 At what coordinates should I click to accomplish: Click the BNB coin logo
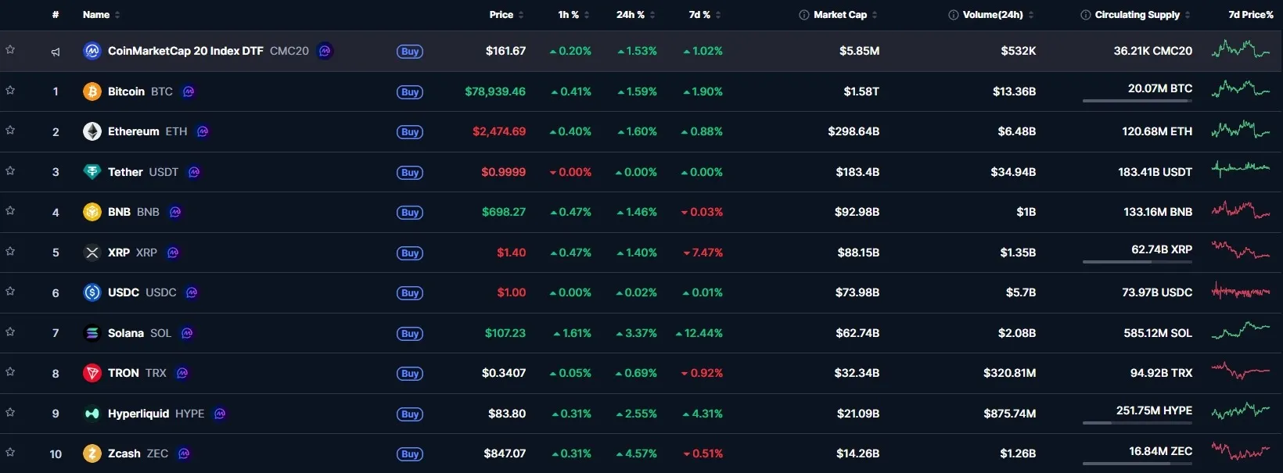tap(92, 212)
